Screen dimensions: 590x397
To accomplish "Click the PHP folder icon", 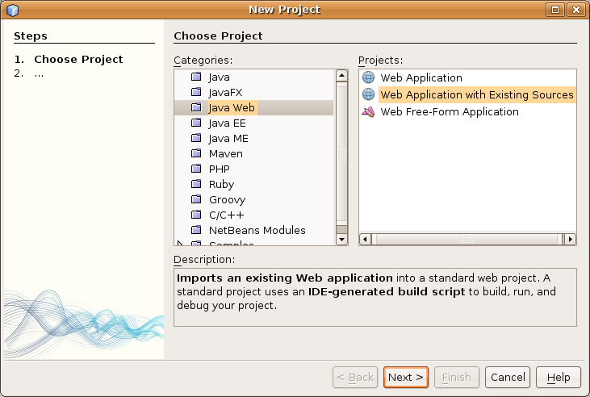I will click(196, 169).
